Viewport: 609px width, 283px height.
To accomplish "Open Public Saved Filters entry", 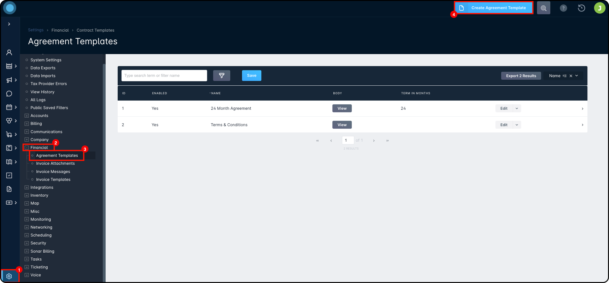I will (x=49, y=108).
